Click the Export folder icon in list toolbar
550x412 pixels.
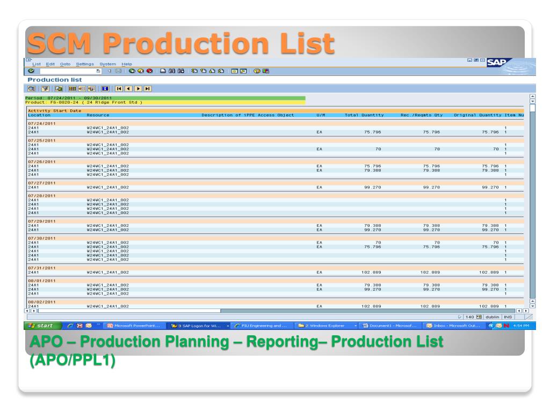point(59,89)
